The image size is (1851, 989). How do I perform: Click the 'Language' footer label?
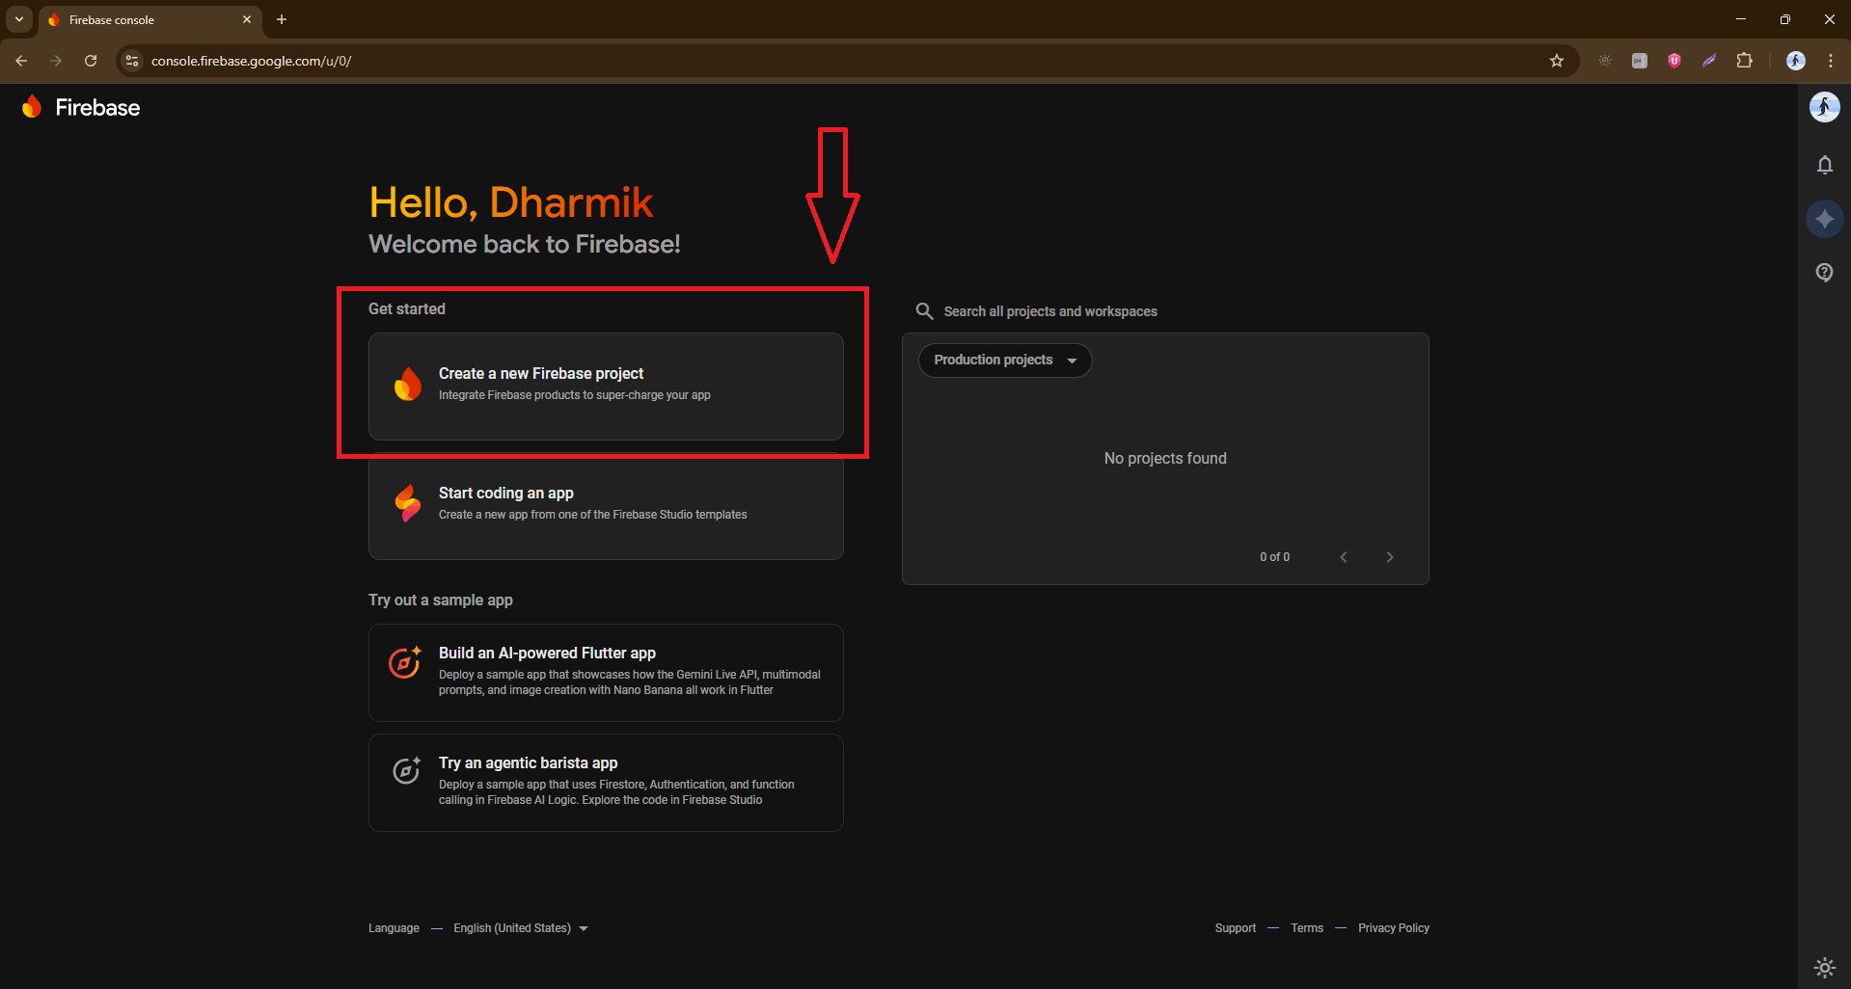(x=394, y=928)
